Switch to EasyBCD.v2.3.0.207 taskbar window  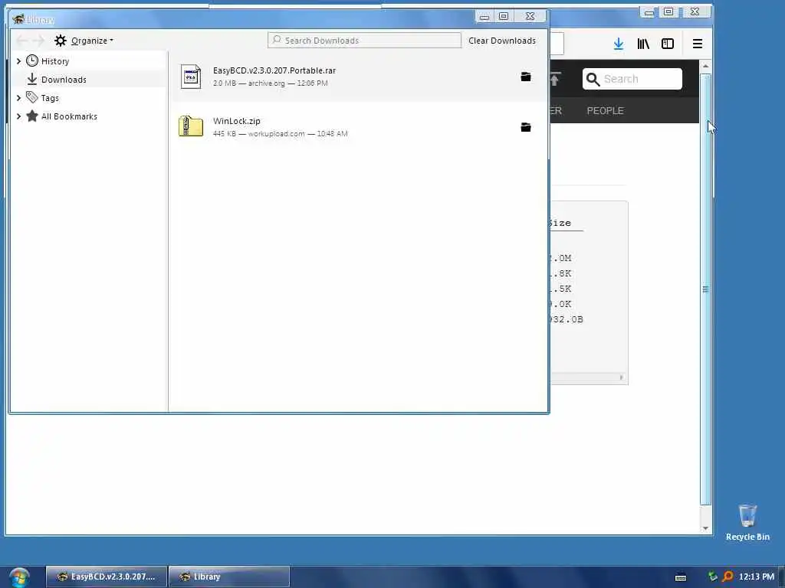click(106, 577)
